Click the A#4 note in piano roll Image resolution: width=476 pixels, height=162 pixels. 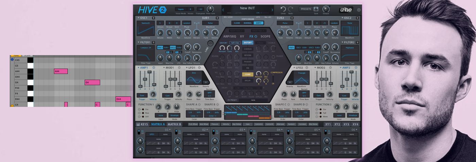point(61,71)
